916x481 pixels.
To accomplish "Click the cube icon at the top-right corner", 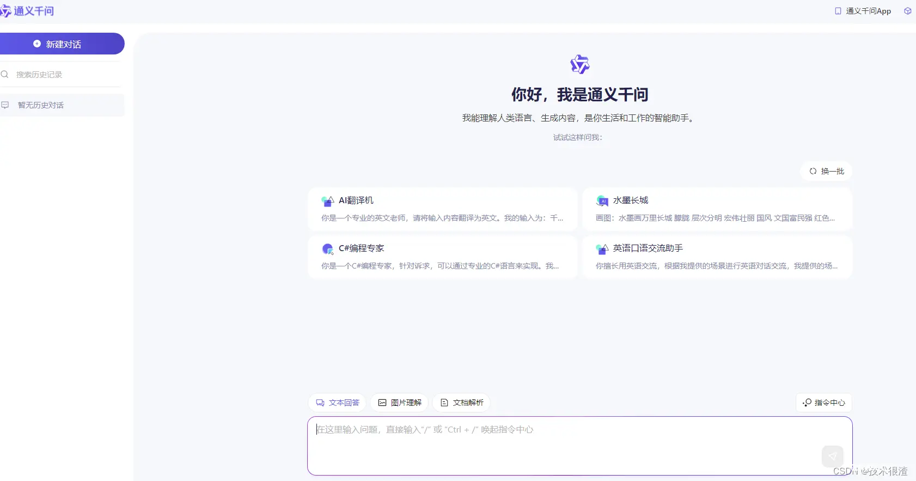I will (908, 11).
